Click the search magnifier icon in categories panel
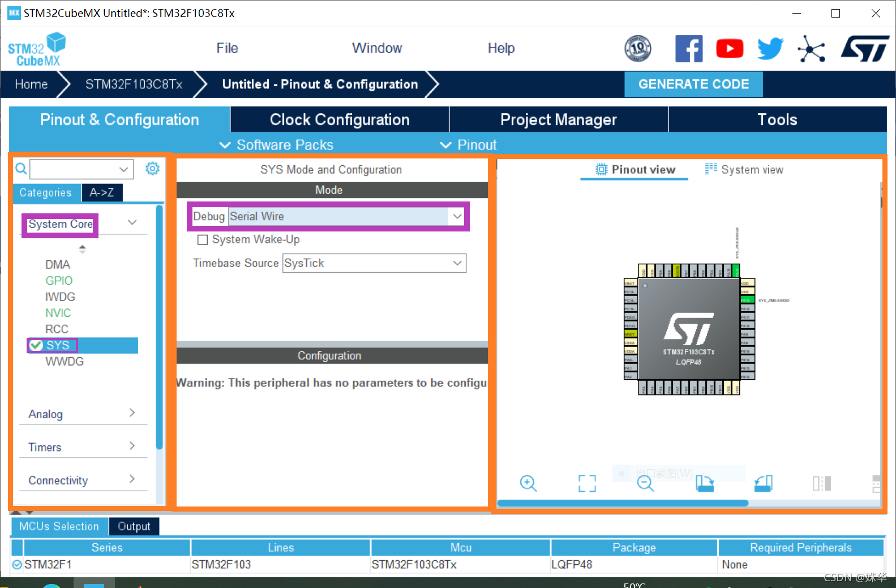Screen dimensions: 896x588 21,169
